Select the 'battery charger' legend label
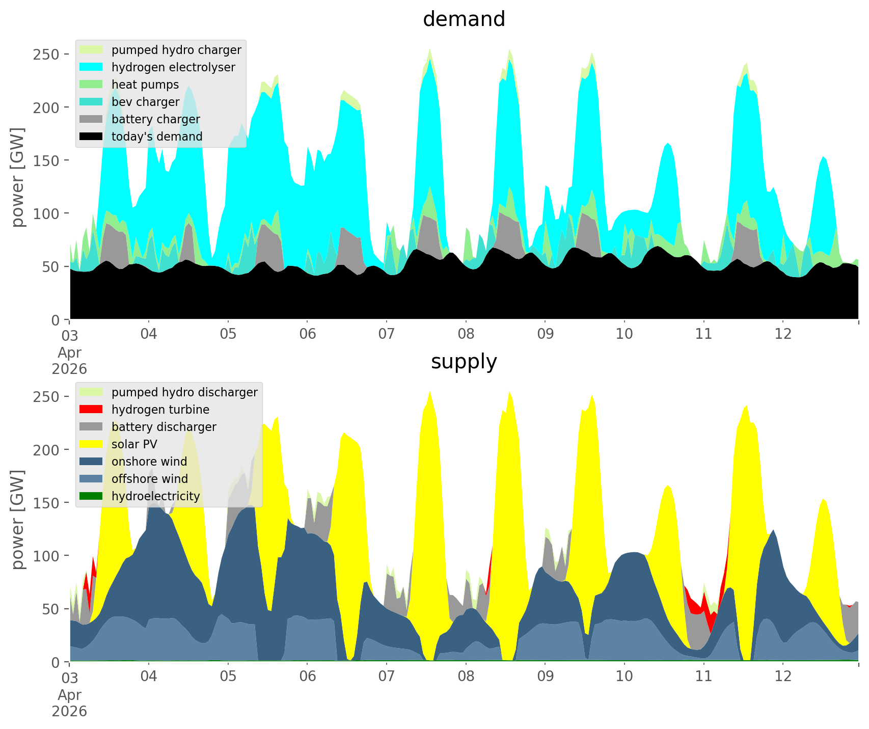 pos(155,119)
